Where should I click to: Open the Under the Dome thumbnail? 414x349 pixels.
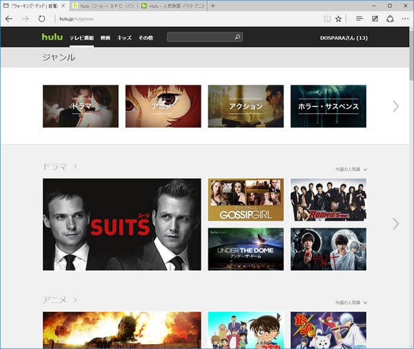pos(246,249)
